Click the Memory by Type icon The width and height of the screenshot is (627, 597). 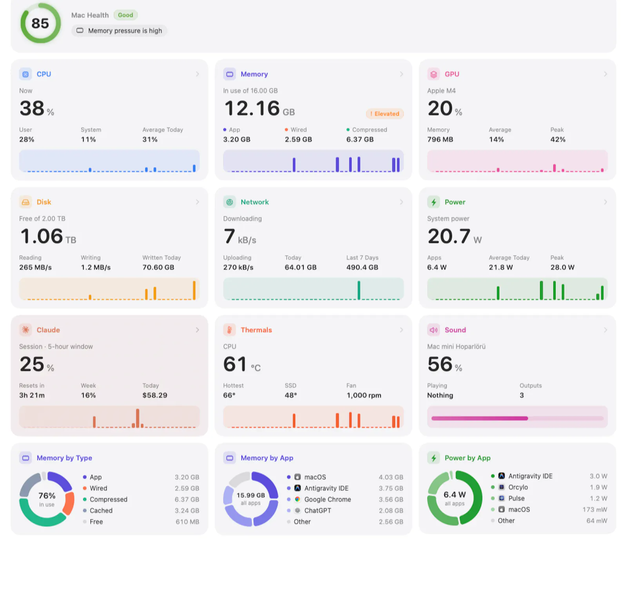[x=25, y=458]
